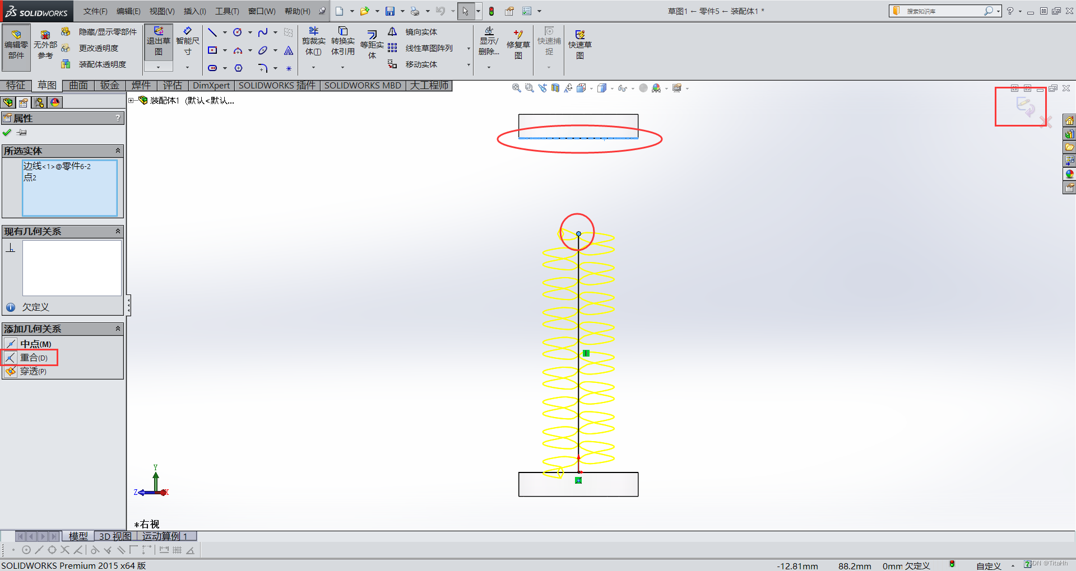Click Move Entities (移动实体)
Image resolution: width=1076 pixels, height=571 pixels.
(412, 64)
